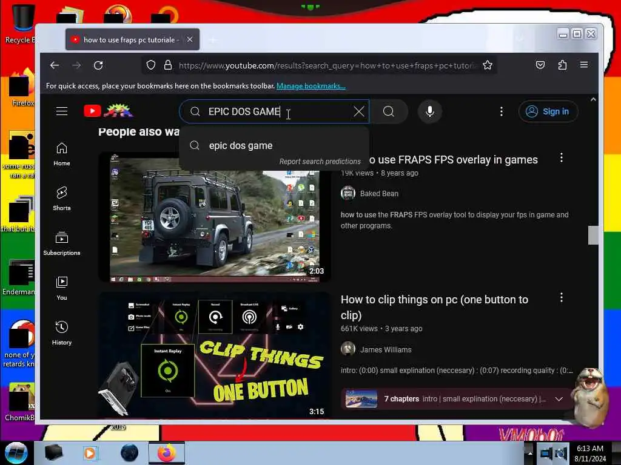Open 'How to clip things on pc' title

tap(434, 307)
